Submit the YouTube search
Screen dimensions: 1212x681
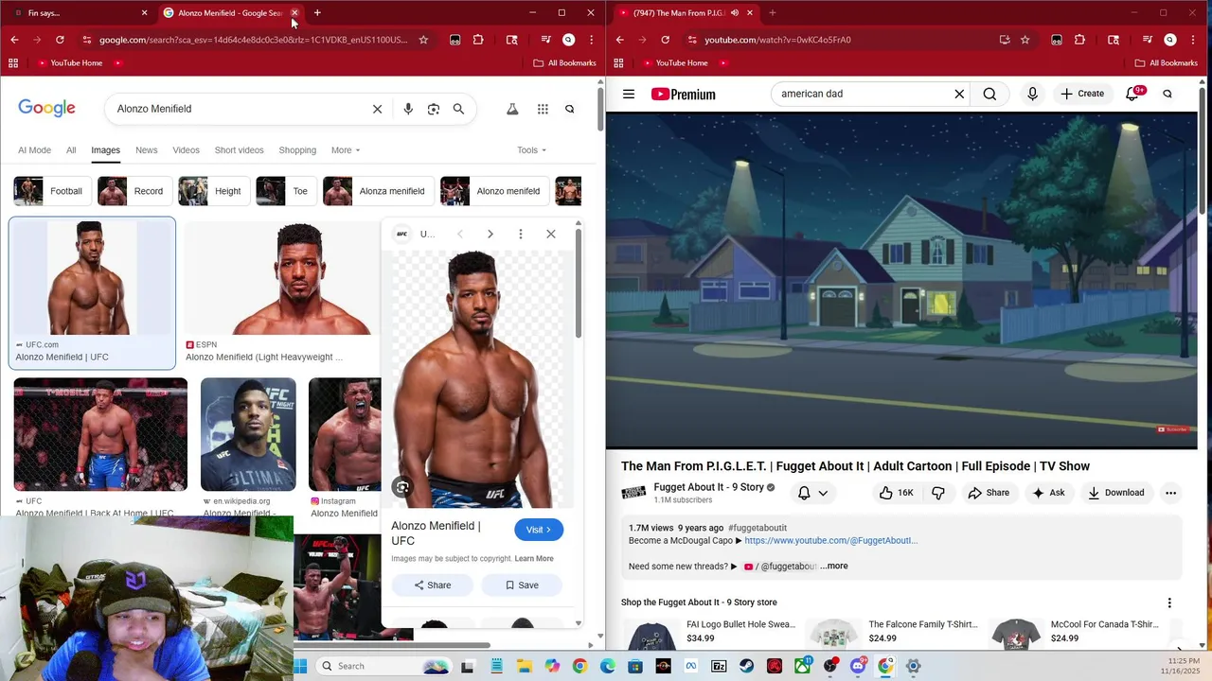[x=989, y=94]
